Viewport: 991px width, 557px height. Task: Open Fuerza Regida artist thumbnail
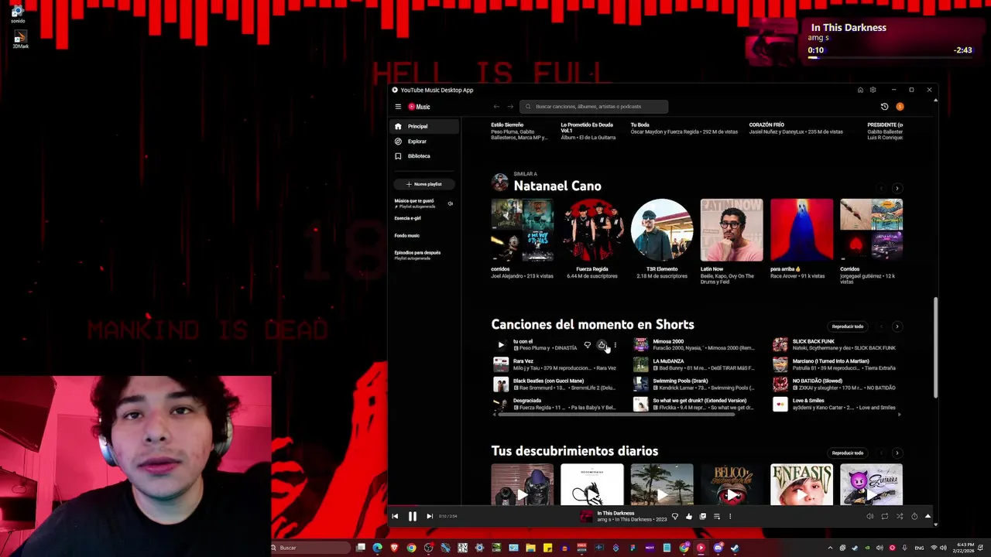[x=592, y=231]
